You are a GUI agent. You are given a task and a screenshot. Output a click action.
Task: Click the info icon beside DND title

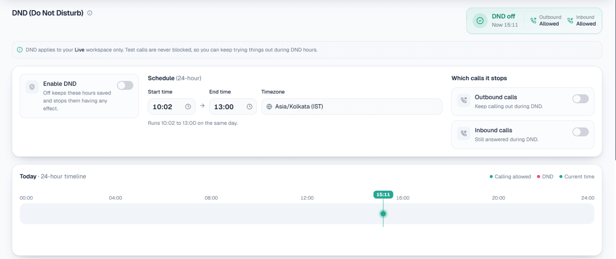90,13
